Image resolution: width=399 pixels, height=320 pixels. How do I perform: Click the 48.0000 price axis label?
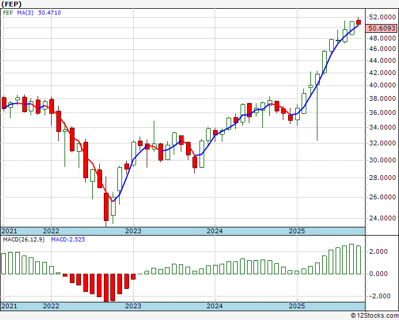tap(383, 38)
